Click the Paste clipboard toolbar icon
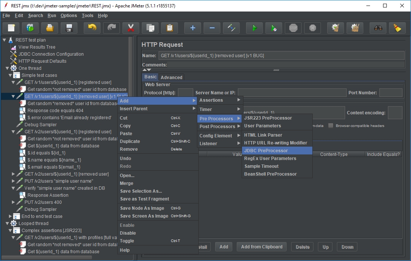Viewport: 411px width, 261px height. [170, 28]
